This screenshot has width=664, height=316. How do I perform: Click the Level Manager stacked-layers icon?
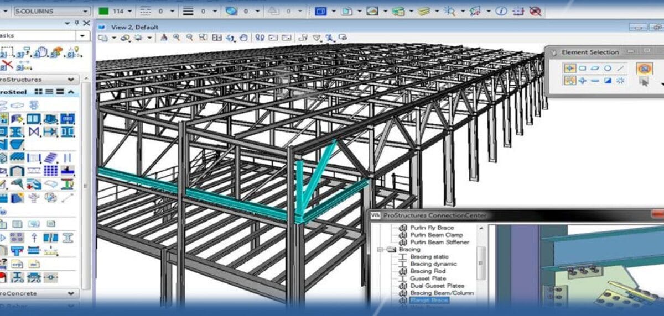tap(398, 11)
